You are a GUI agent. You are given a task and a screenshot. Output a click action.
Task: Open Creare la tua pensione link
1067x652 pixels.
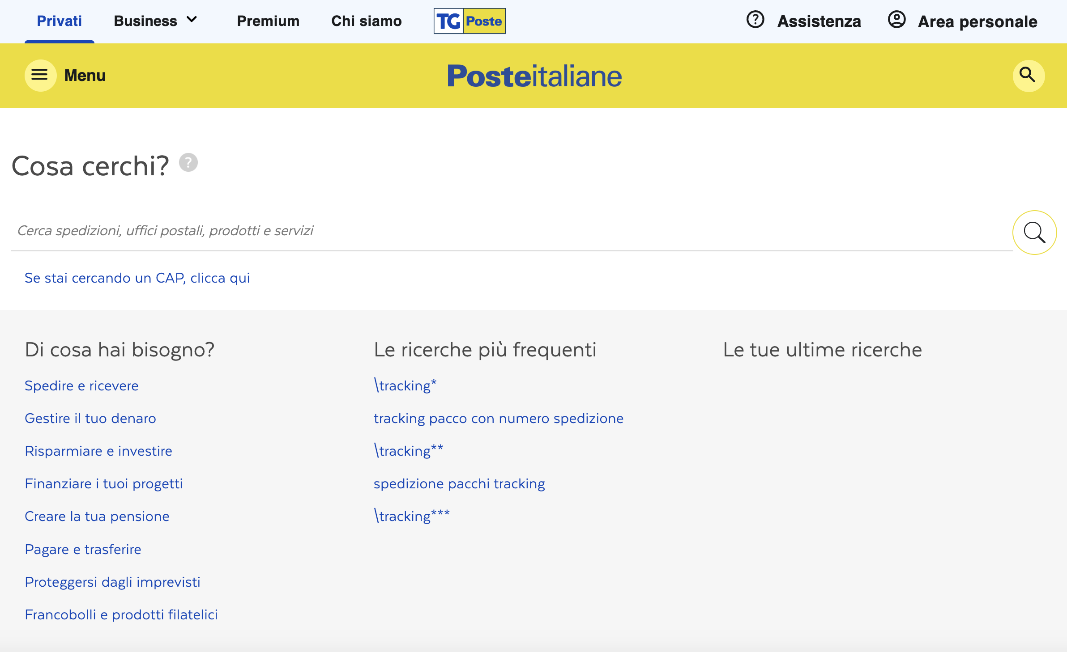click(97, 516)
